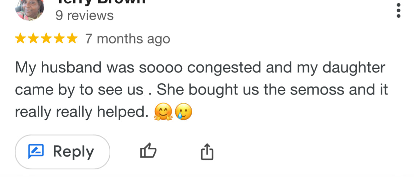414x177 pixels.
Task: Click the smiling face with tear emoji
Action: (183, 113)
